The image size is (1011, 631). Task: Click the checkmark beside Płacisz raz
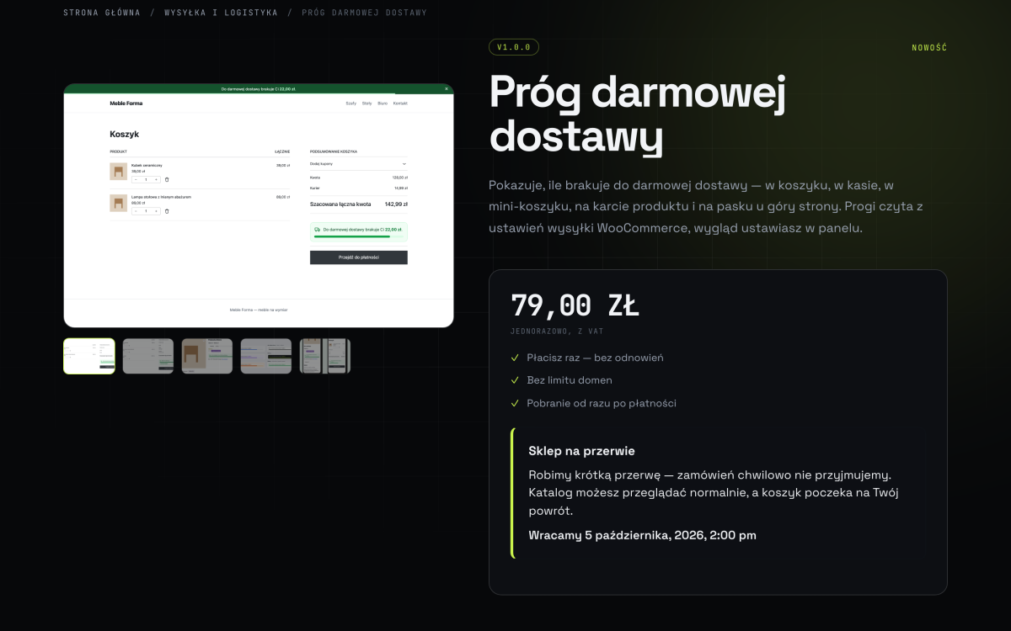[x=515, y=358]
